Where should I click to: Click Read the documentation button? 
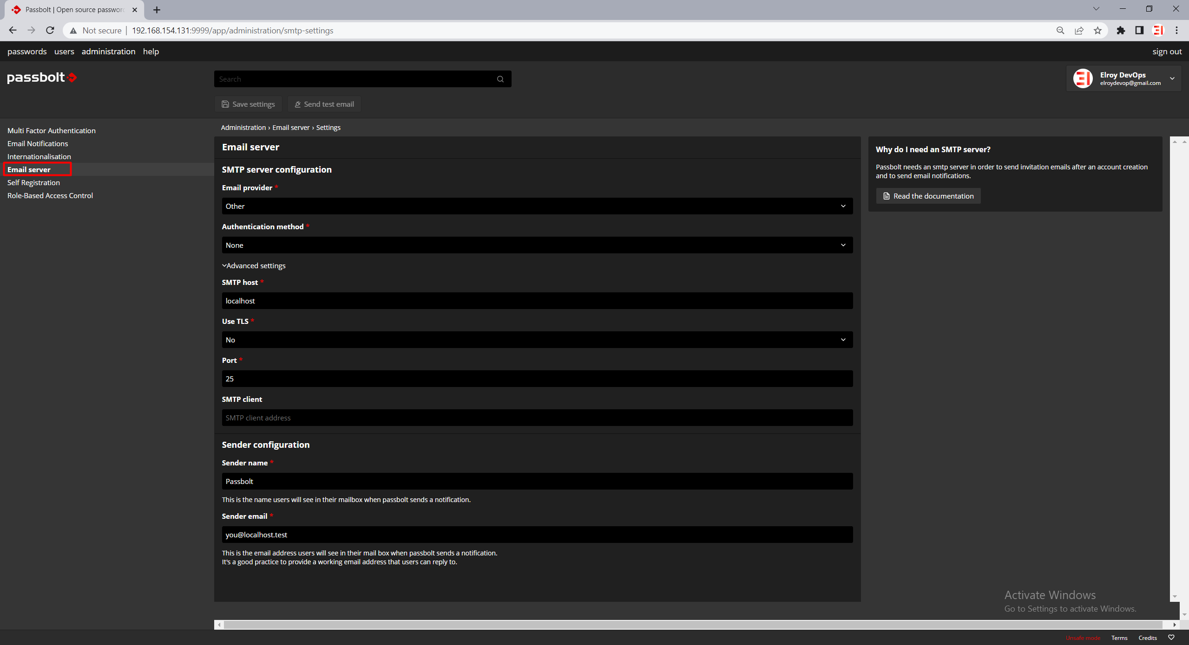(x=928, y=196)
